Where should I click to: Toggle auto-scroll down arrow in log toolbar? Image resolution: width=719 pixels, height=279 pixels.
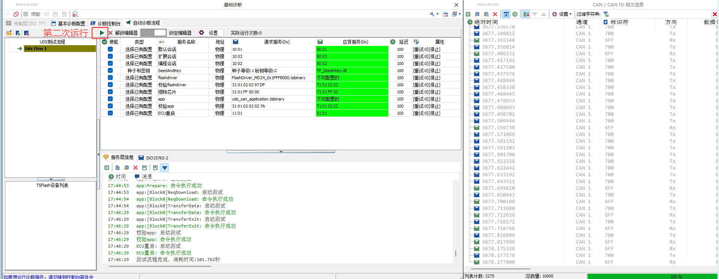[x=165, y=168]
